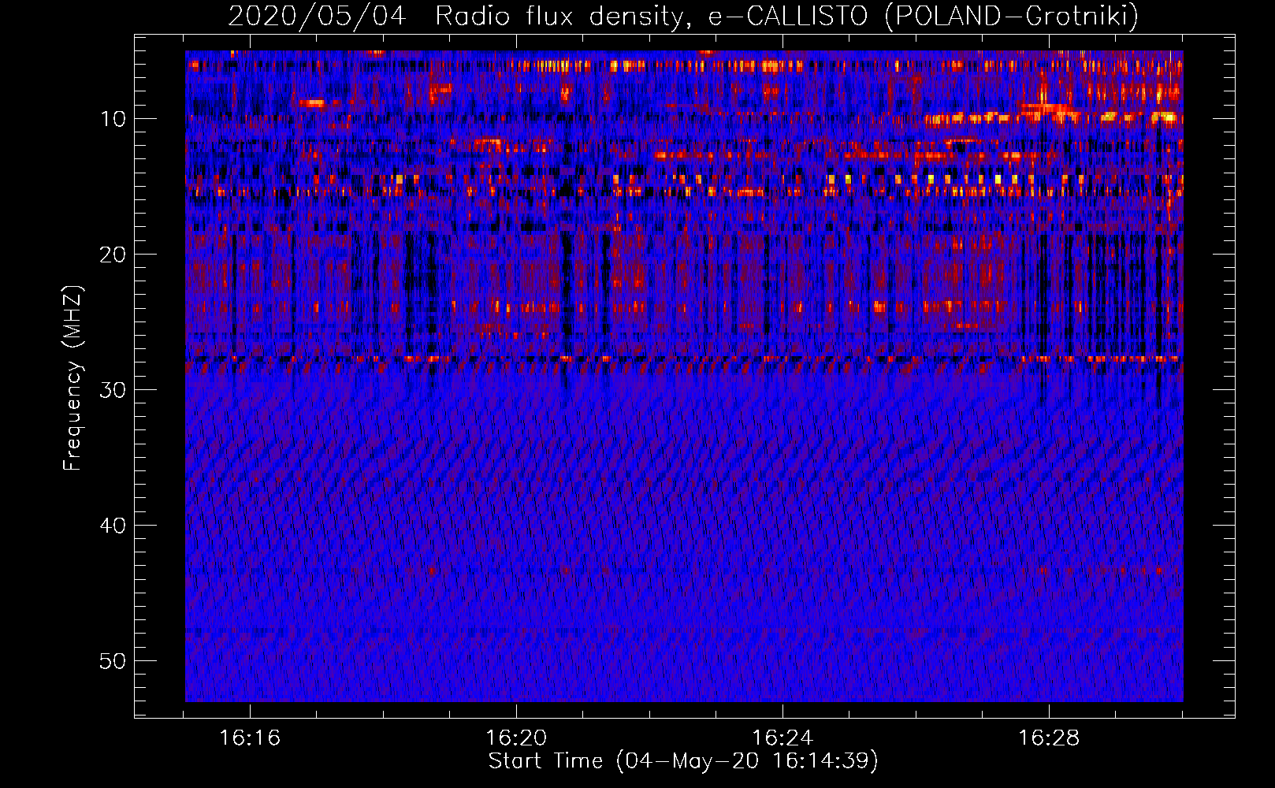Viewport: 1275px width, 788px height.
Task: Click the frequency label 50
Action: (x=113, y=661)
